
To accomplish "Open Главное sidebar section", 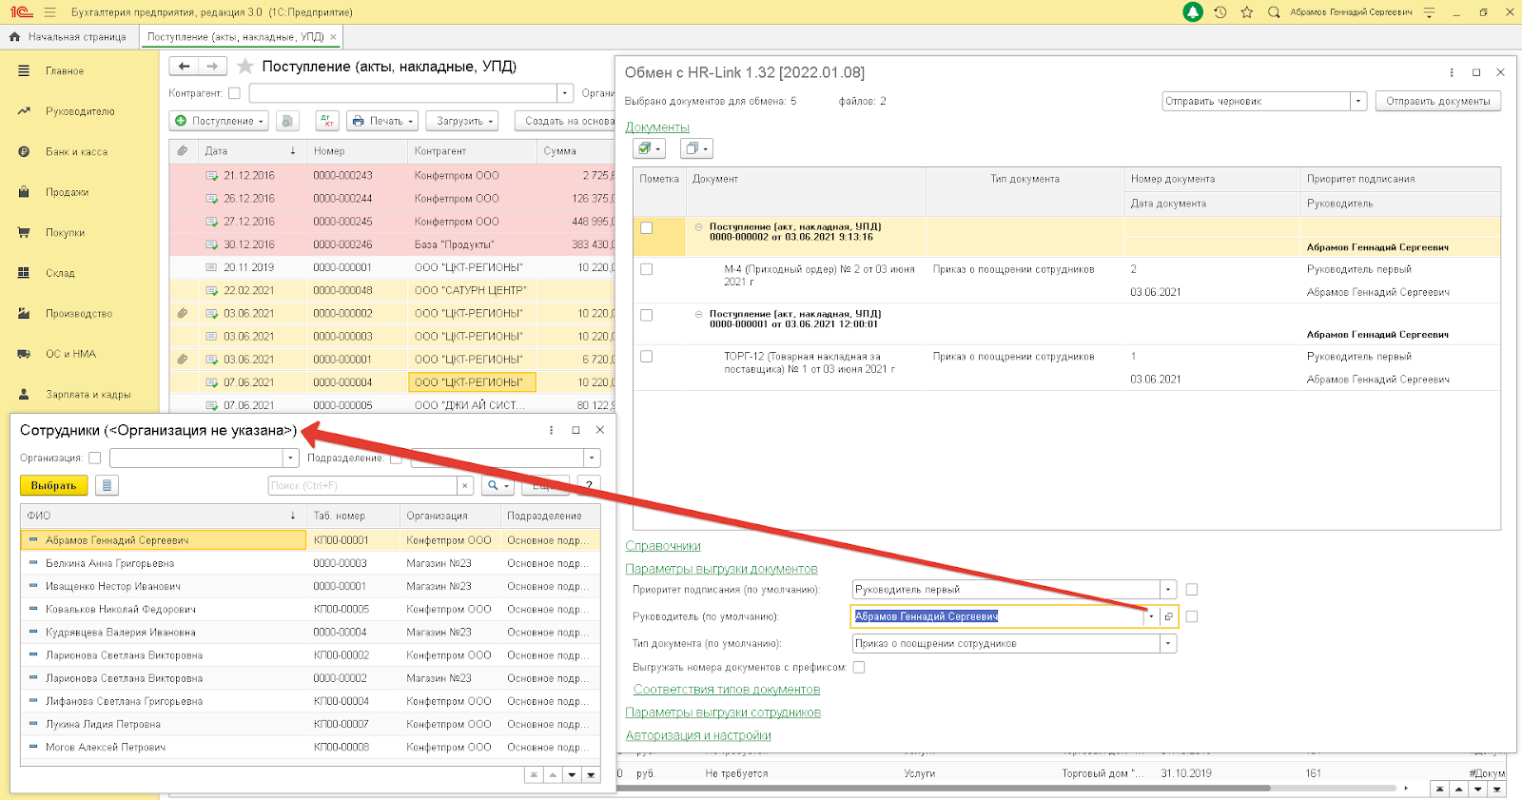I will point(65,71).
